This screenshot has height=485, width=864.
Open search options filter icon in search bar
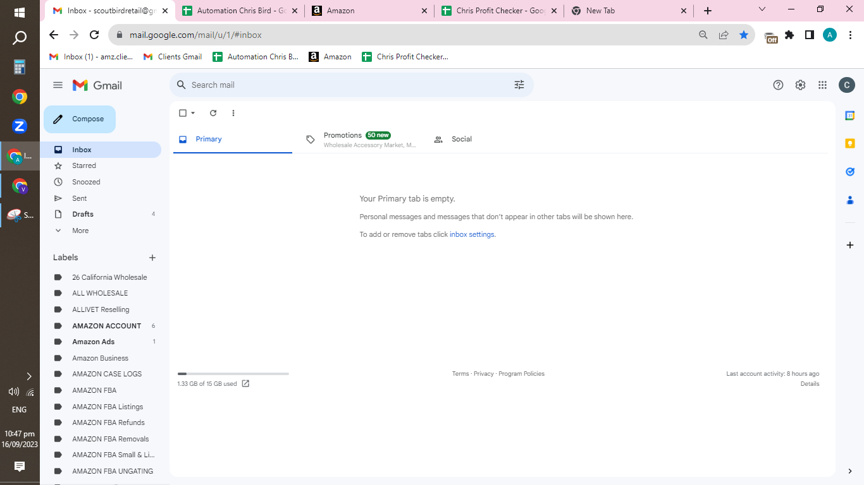tap(519, 85)
